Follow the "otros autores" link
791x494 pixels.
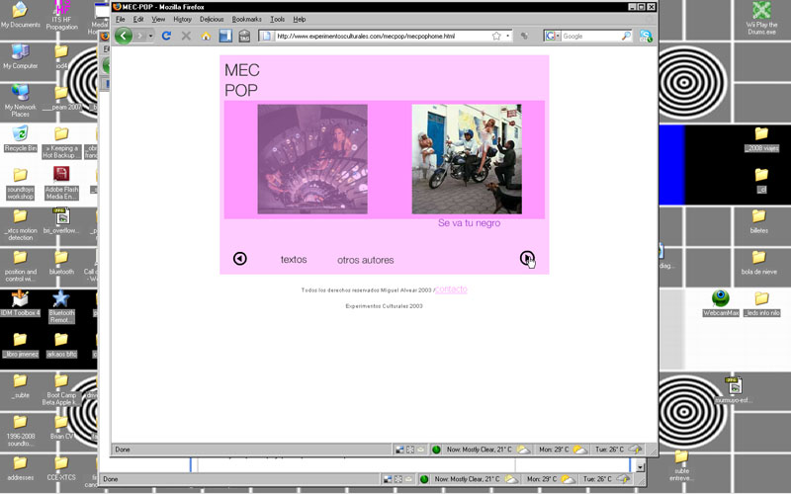(365, 261)
